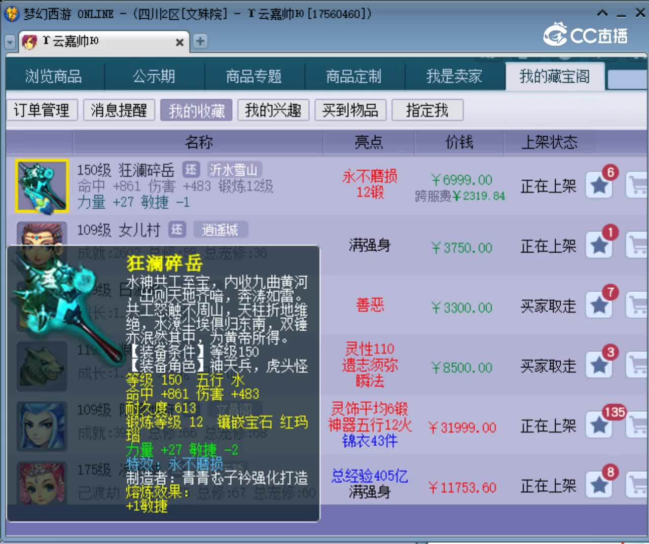The width and height of the screenshot is (649, 544).
Task: Close the 云嘉帅 character tab
Action: [179, 43]
